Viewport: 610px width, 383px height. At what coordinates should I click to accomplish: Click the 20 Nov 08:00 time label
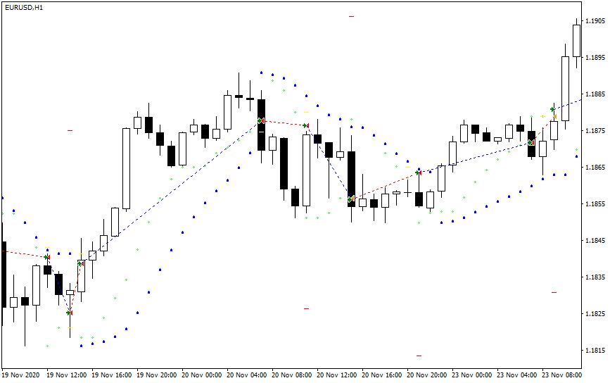(x=292, y=375)
